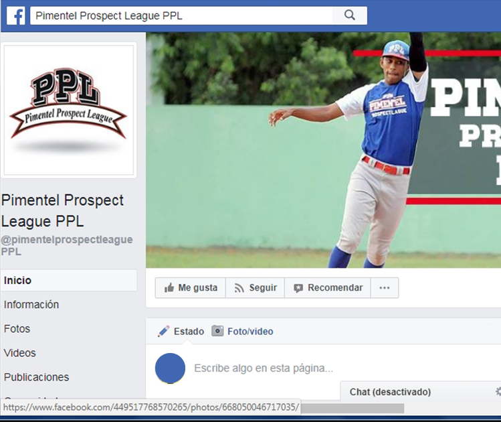
Task: Open the three-dots more options menu
Action: pos(385,287)
